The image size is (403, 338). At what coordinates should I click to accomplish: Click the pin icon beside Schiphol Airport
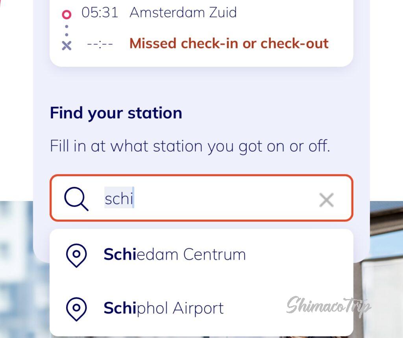[x=76, y=308]
